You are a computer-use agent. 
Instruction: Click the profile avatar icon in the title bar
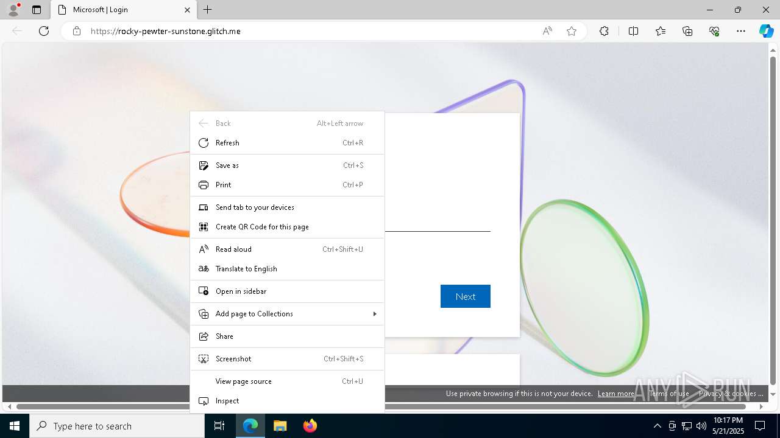click(13, 10)
